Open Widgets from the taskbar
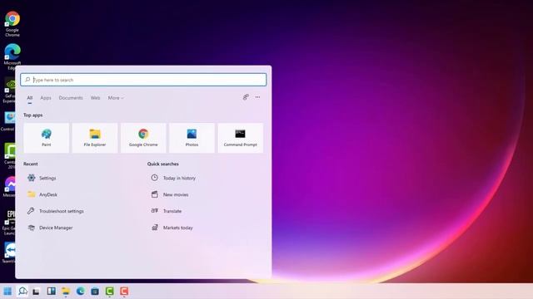 point(52,292)
